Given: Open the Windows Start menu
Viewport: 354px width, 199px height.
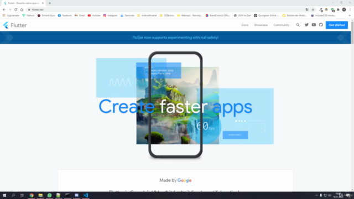Looking at the screenshot, I should [4, 195].
